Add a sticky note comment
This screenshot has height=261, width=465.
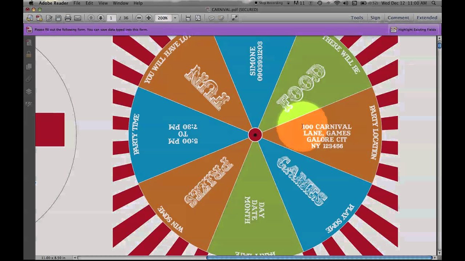[x=211, y=18]
